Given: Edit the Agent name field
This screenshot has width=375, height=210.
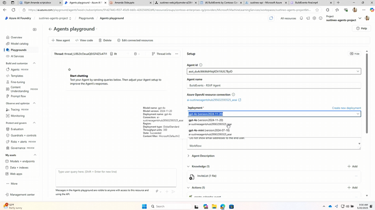Looking at the screenshot, I should coord(274,85).
